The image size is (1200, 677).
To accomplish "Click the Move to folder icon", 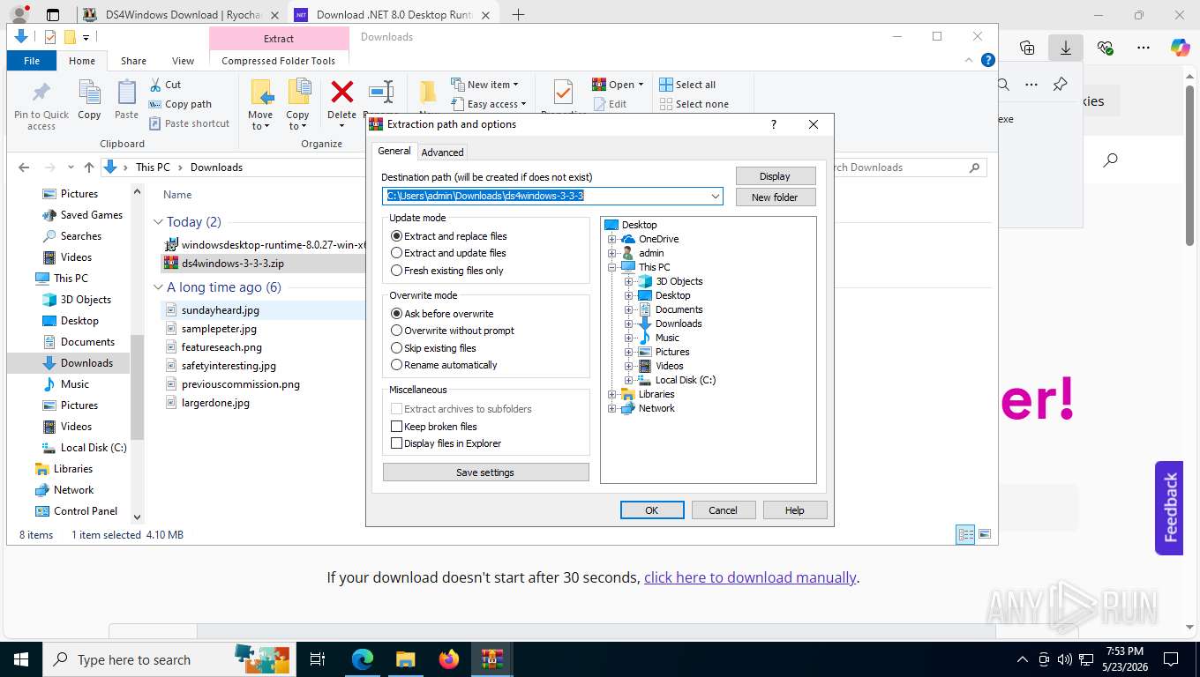I will click(261, 93).
